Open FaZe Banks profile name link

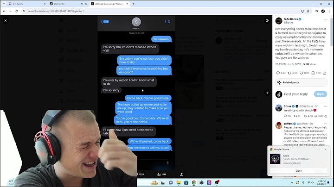point(291,19)
